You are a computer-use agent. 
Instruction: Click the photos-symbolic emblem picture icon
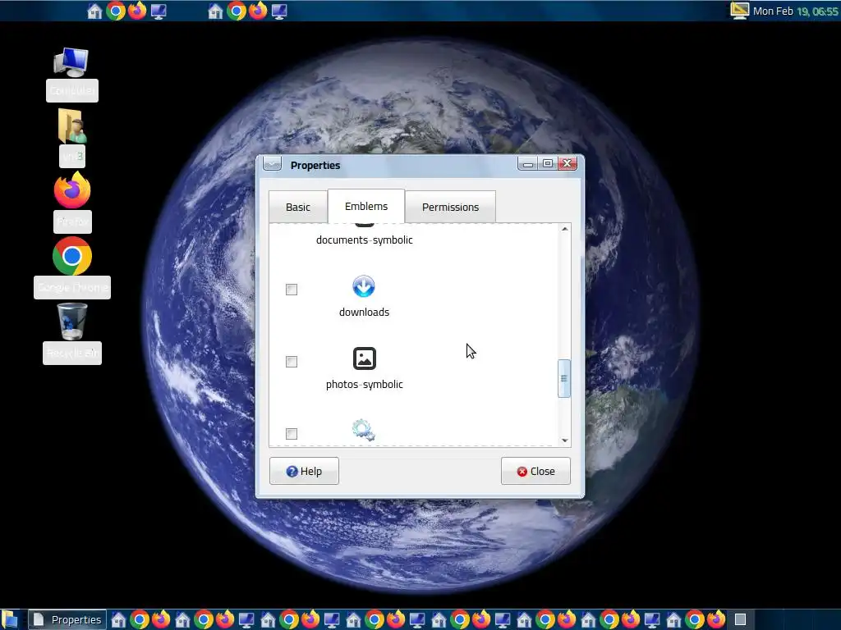[x=364, y=358]
